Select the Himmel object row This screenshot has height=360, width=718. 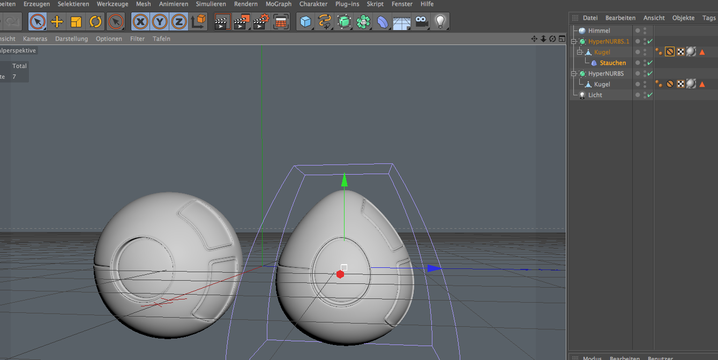pyautogui.click(x=599, y=31)
